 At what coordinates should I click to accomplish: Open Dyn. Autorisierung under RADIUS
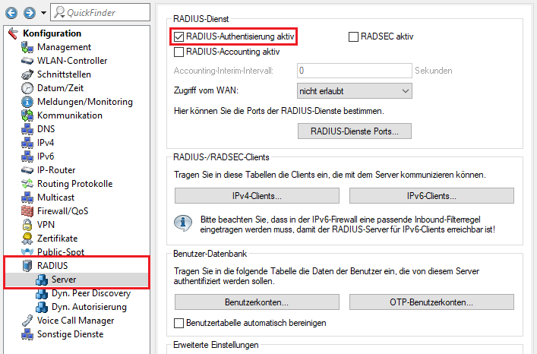click(x=89, y=307)
